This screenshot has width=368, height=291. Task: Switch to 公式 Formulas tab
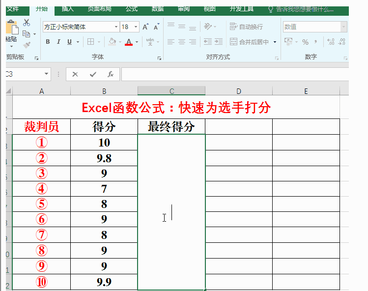[132, 9]
